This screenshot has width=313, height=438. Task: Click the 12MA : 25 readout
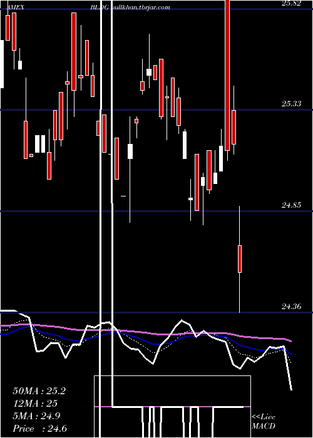coord(35,404)
